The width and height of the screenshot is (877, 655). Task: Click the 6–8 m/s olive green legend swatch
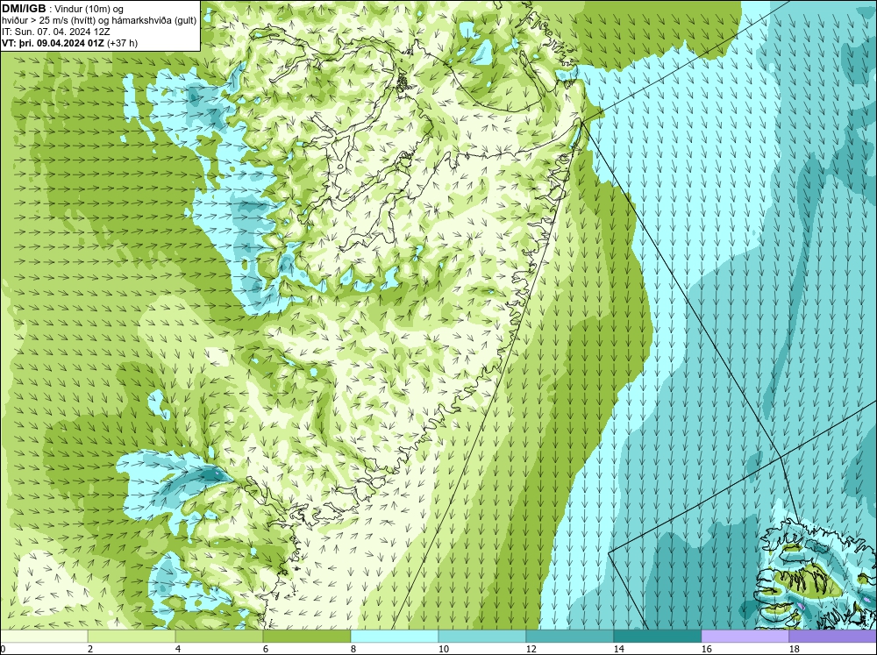[306, 637]
